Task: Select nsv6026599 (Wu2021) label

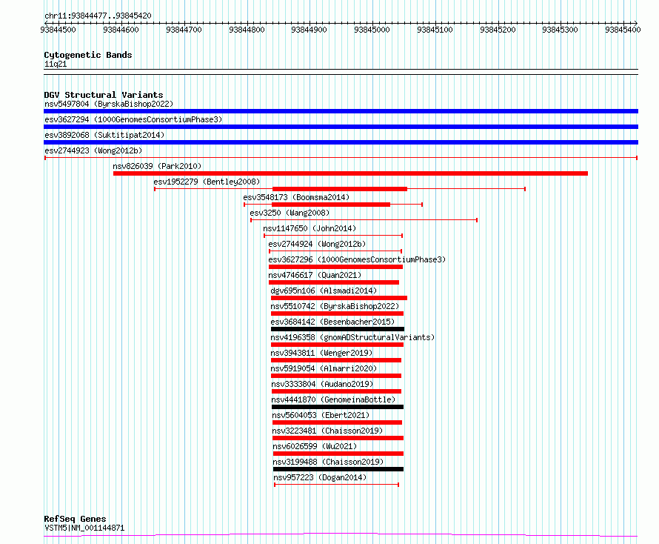Action: point(315,446)
